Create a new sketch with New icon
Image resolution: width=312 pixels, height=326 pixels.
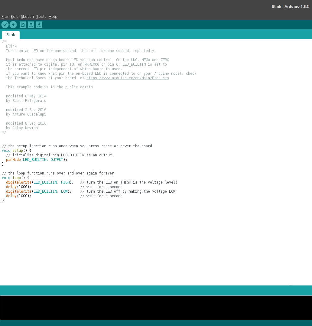tap(23, 25)
